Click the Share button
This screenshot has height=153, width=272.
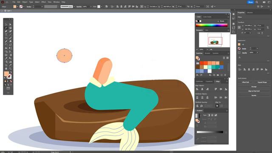click(250, 2)
